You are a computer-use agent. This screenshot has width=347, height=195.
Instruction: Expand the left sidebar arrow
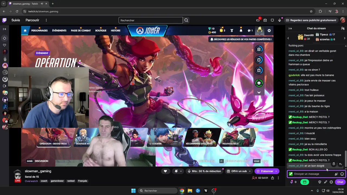tap(5, 29)
